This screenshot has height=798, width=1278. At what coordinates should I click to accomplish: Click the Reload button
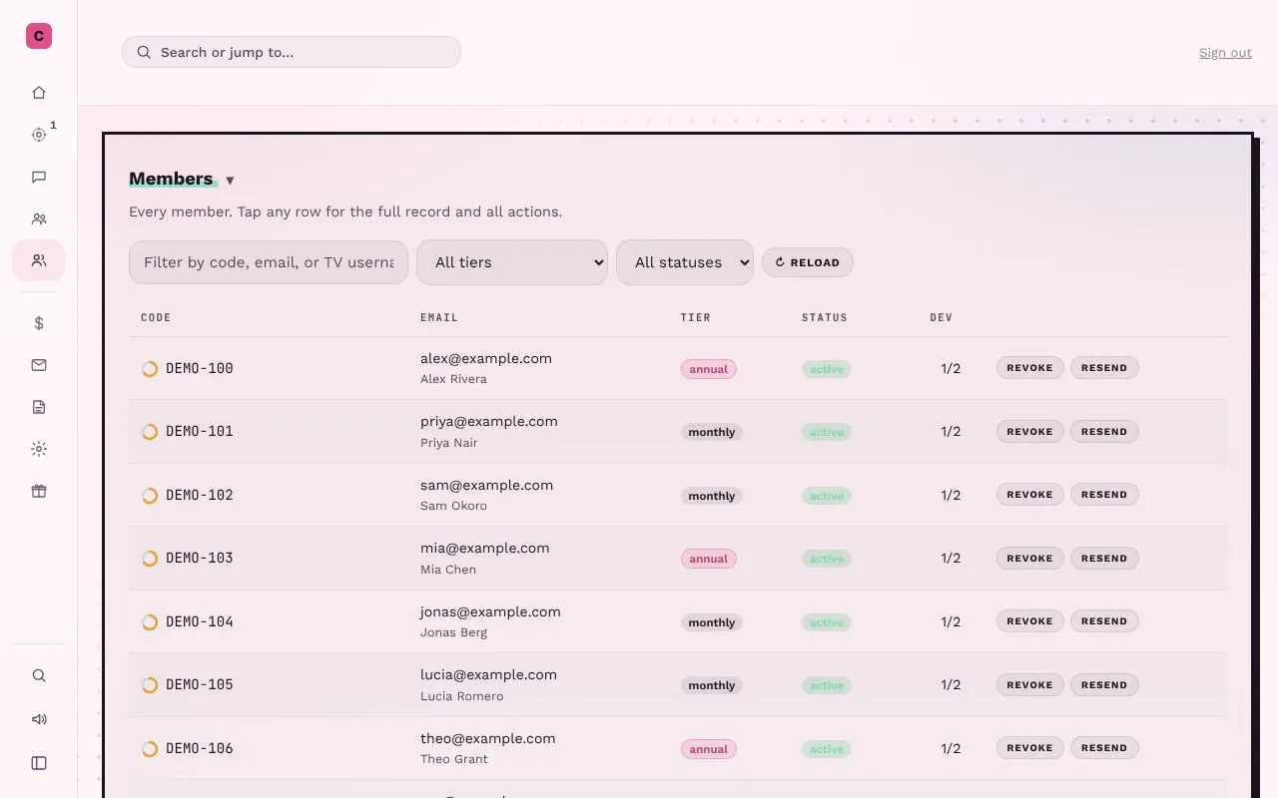(x=808, y=262)
